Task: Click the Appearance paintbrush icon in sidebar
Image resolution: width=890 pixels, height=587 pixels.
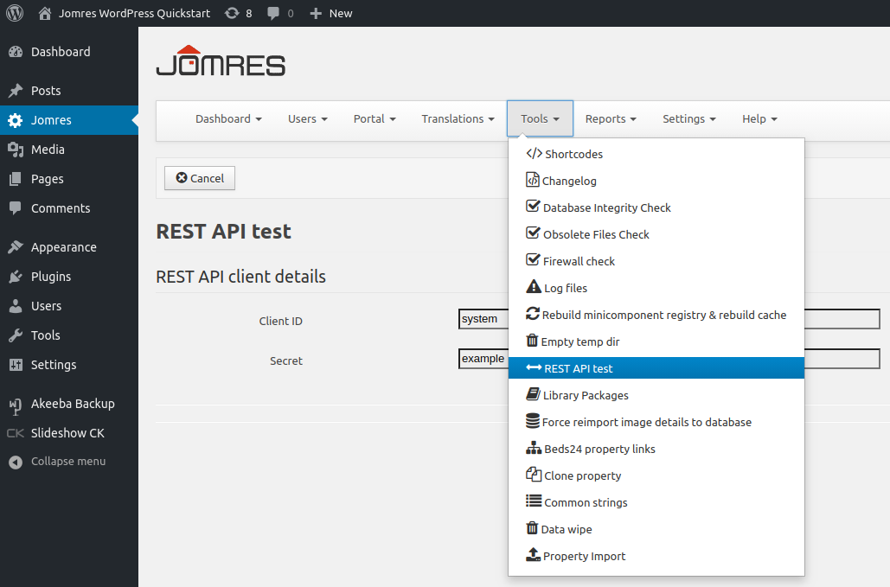Action: tap(16, 247)
